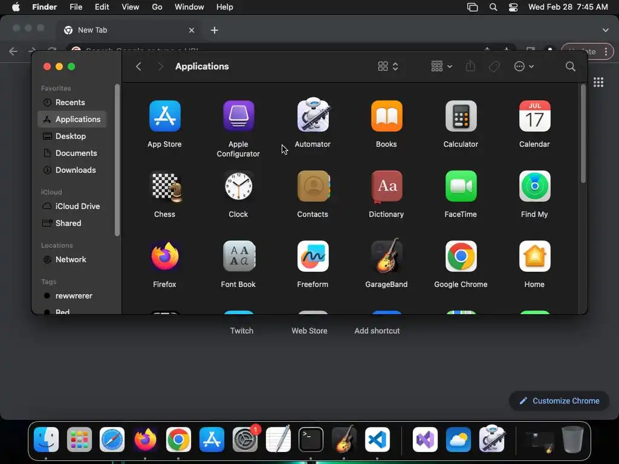The image size is (619, 464).
Task: Close the New Tab in Chrome
Action: point(192,30)
